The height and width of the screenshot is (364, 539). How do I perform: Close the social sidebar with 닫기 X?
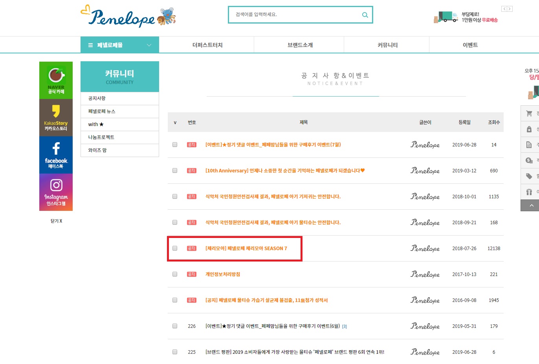tap(56, 221)
